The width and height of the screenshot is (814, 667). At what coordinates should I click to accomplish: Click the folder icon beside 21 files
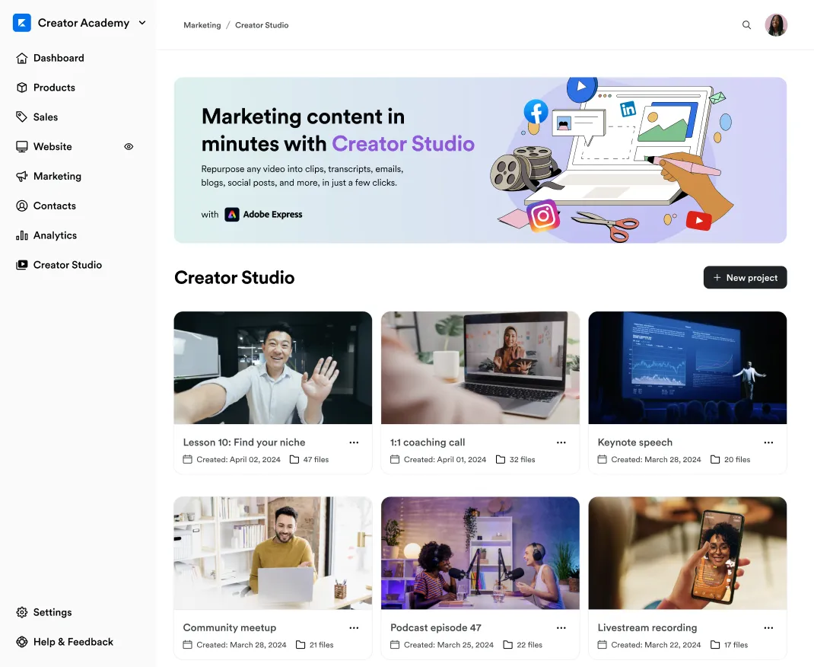point(300,645)
